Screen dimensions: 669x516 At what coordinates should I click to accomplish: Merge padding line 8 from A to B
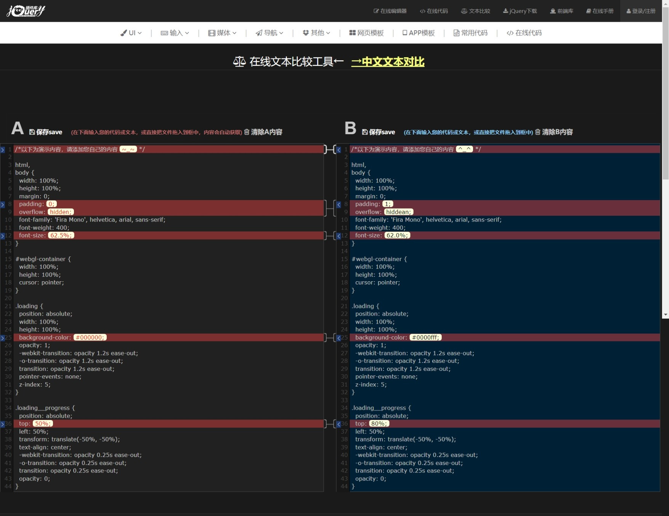(x=3, y=205)
